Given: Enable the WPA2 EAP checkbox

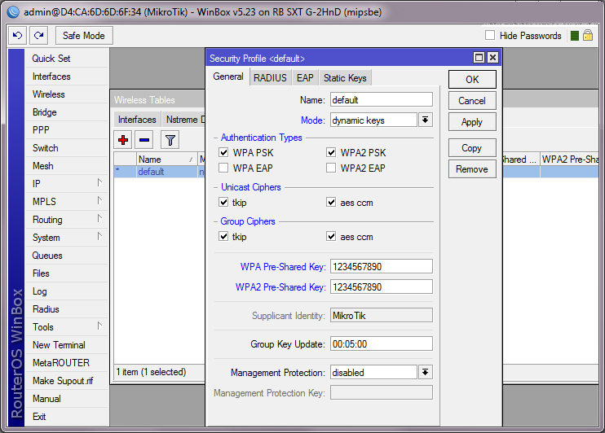Looking at the screenshot, I should click(332, 168).
